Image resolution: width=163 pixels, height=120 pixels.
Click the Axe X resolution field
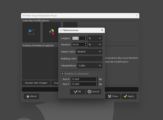click(83, 79)
